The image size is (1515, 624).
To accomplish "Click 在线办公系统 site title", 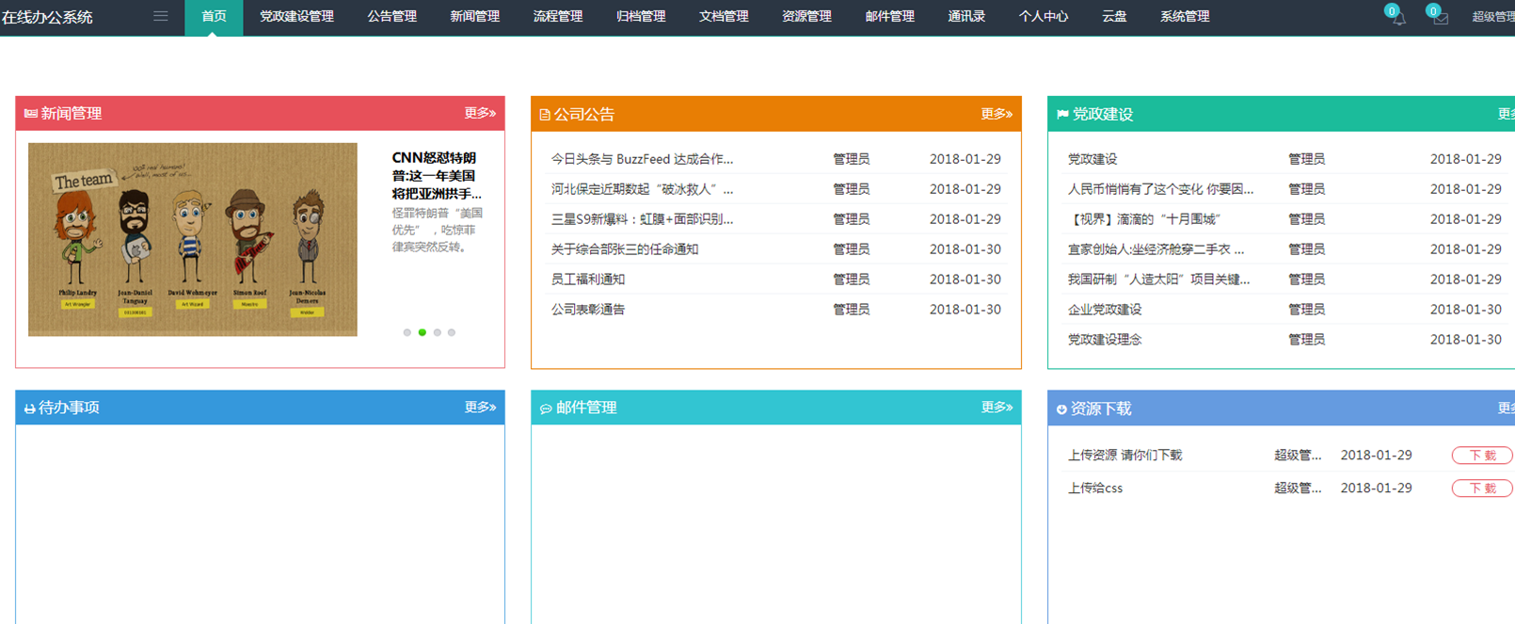I will (47, 17).
